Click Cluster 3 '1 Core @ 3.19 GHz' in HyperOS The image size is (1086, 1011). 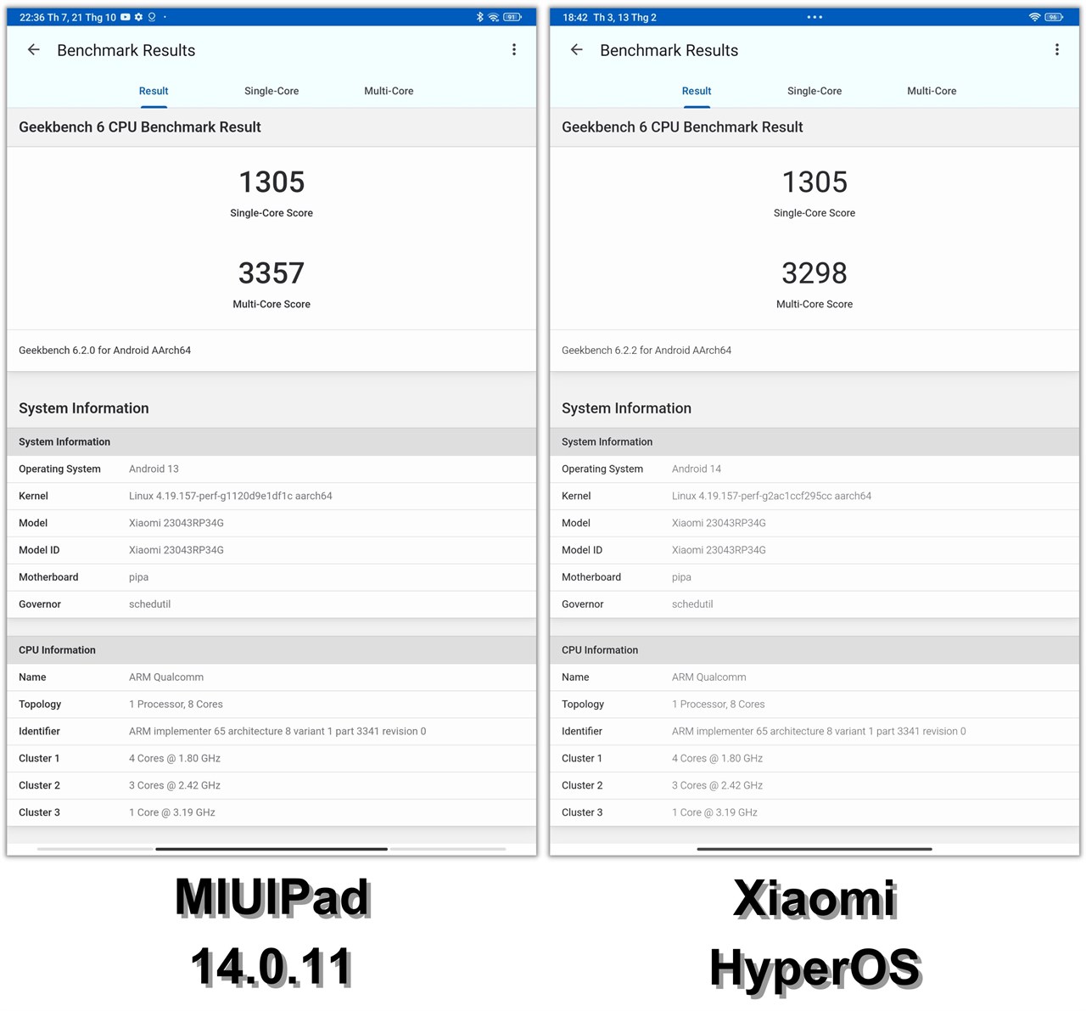714,813
